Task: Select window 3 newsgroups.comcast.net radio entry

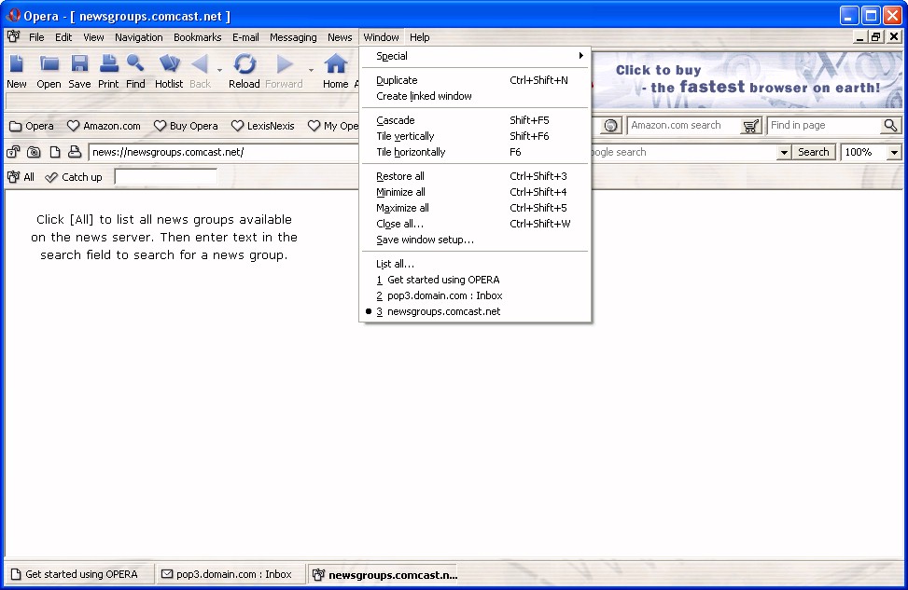Action: coord(438,311)
